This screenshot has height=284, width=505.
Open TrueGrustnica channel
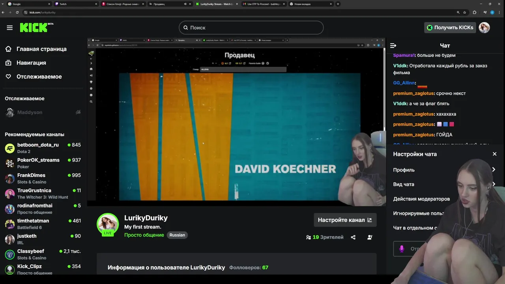click(x=43, y=193)
